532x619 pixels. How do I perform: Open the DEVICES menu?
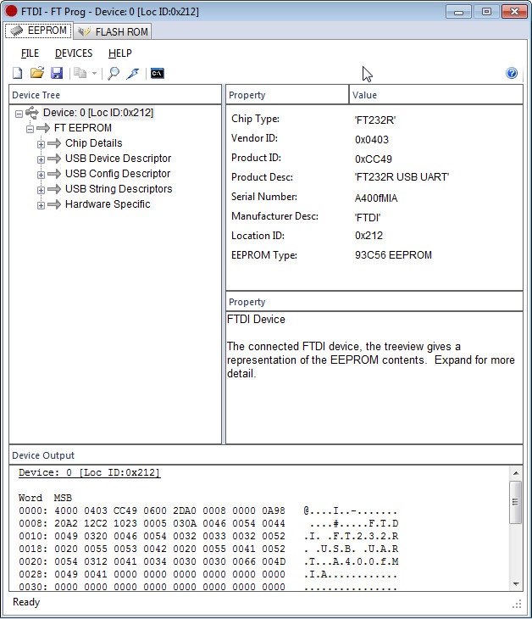pos(74,53)
